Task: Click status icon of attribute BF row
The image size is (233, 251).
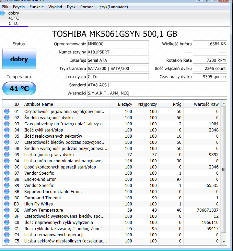Action: [x=7, y=216]
